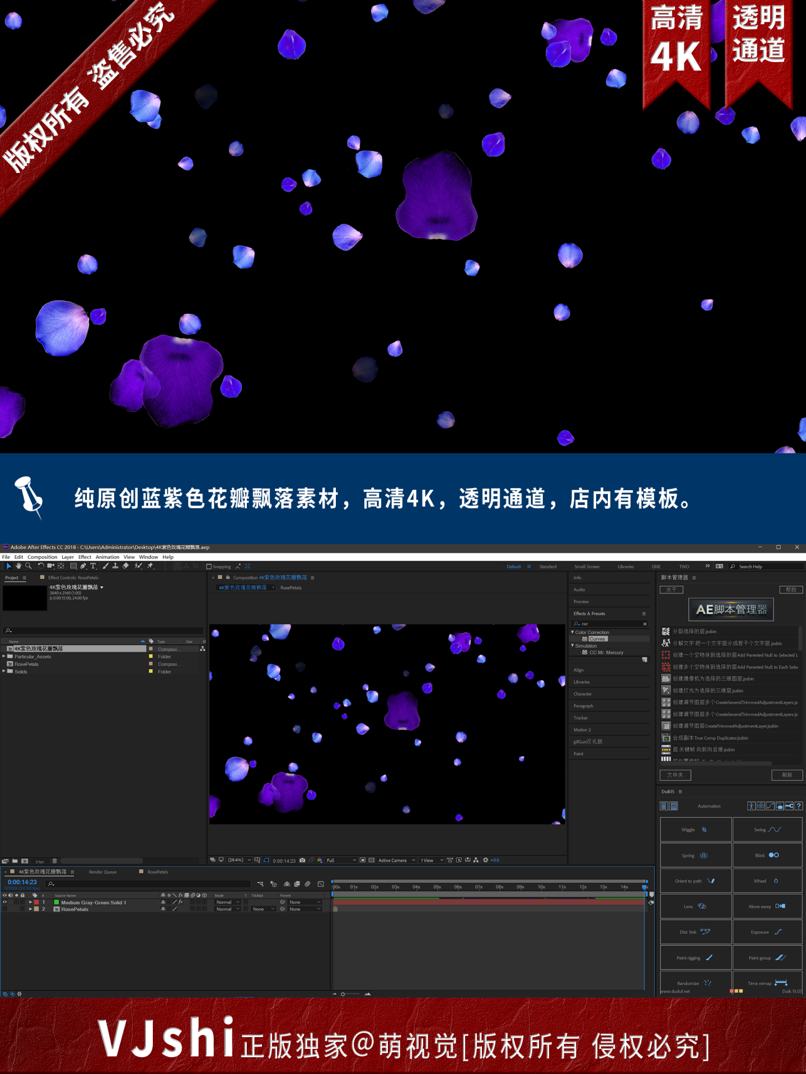Toggle Motion Blur enable icon in timeline
The width and height of the screenshot is (806, 1074).
(x=308, y=884)
